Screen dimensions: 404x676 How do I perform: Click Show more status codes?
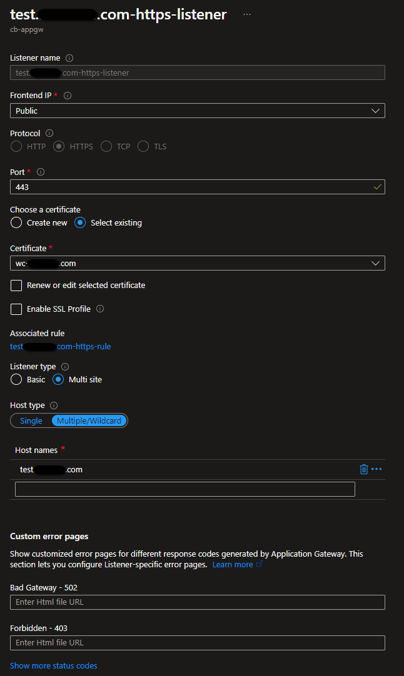coord(54,665)
